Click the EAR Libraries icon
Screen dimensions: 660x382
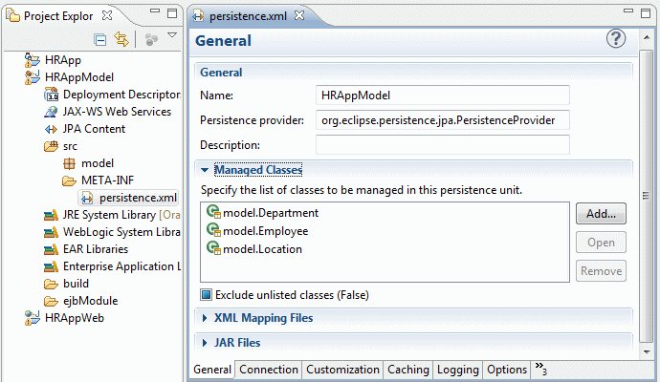(53, 249)
